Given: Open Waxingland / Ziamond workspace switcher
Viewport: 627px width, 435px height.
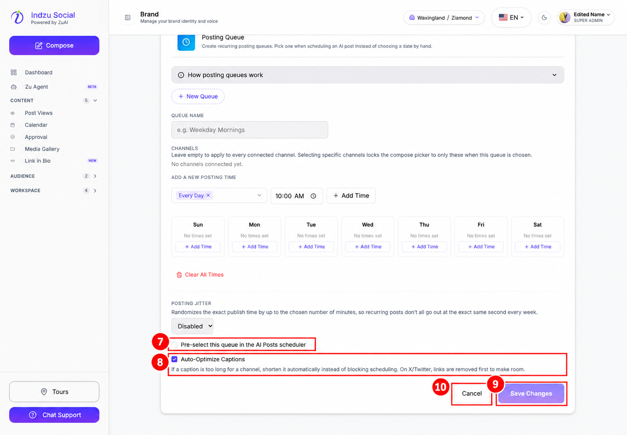Looking at the screenshot, I should [x=444, y=17].
